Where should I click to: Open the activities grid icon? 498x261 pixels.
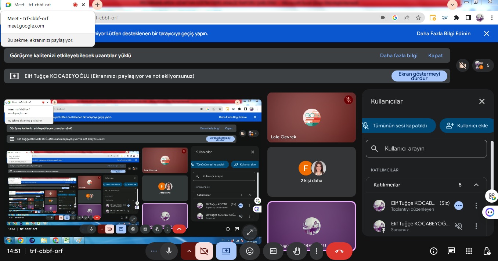tap(469, 251)
